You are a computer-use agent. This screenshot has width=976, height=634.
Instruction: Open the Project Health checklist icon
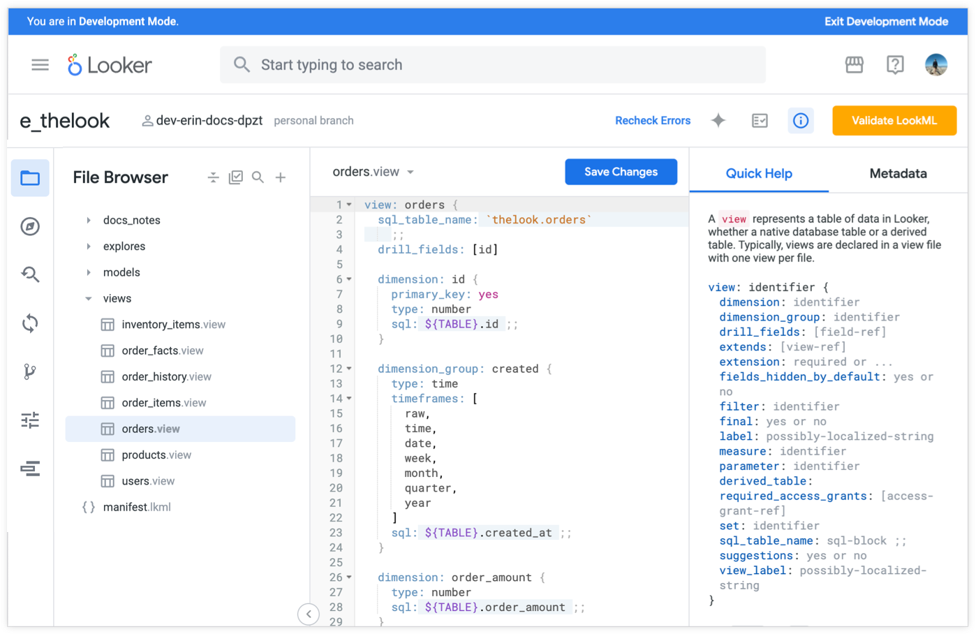coord(760,121)
